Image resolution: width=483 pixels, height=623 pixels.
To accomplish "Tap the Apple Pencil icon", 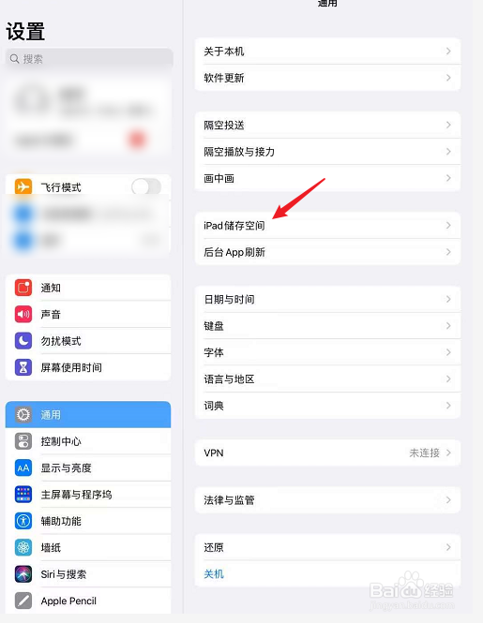I will [23, 601].
